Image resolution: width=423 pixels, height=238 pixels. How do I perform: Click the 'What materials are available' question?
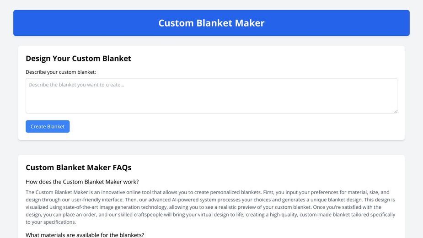tap(85, 235)
